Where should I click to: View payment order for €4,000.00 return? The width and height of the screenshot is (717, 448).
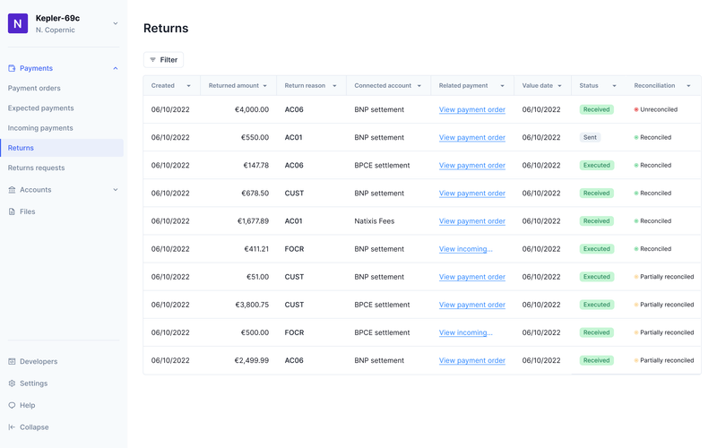click(472, 109)
